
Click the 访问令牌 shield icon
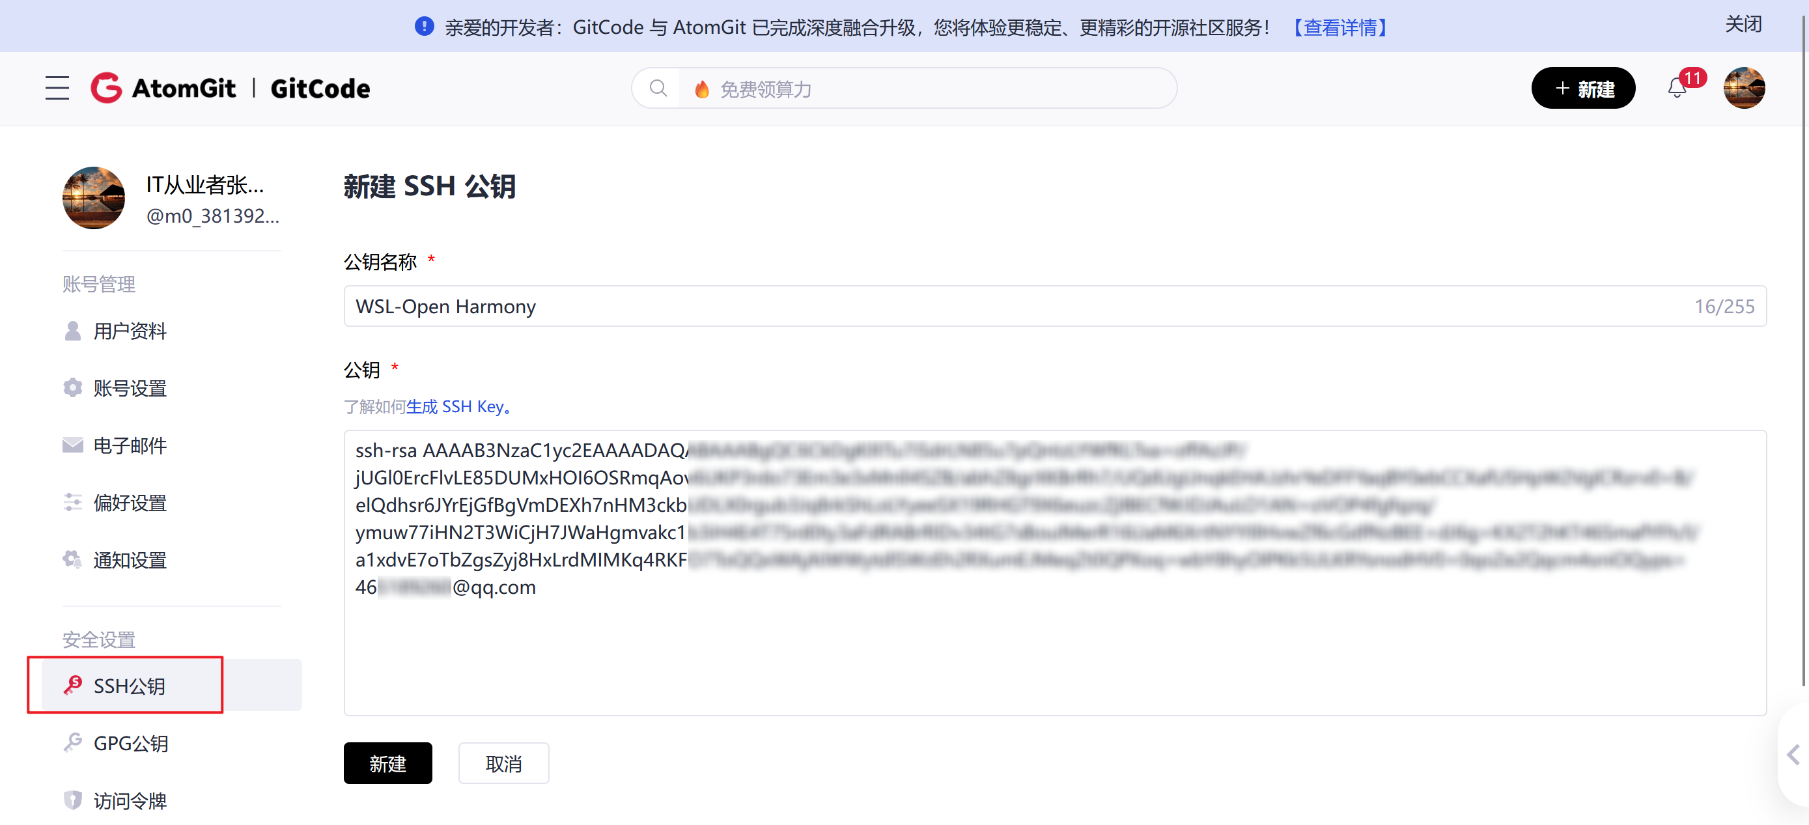tap(72, 800)
